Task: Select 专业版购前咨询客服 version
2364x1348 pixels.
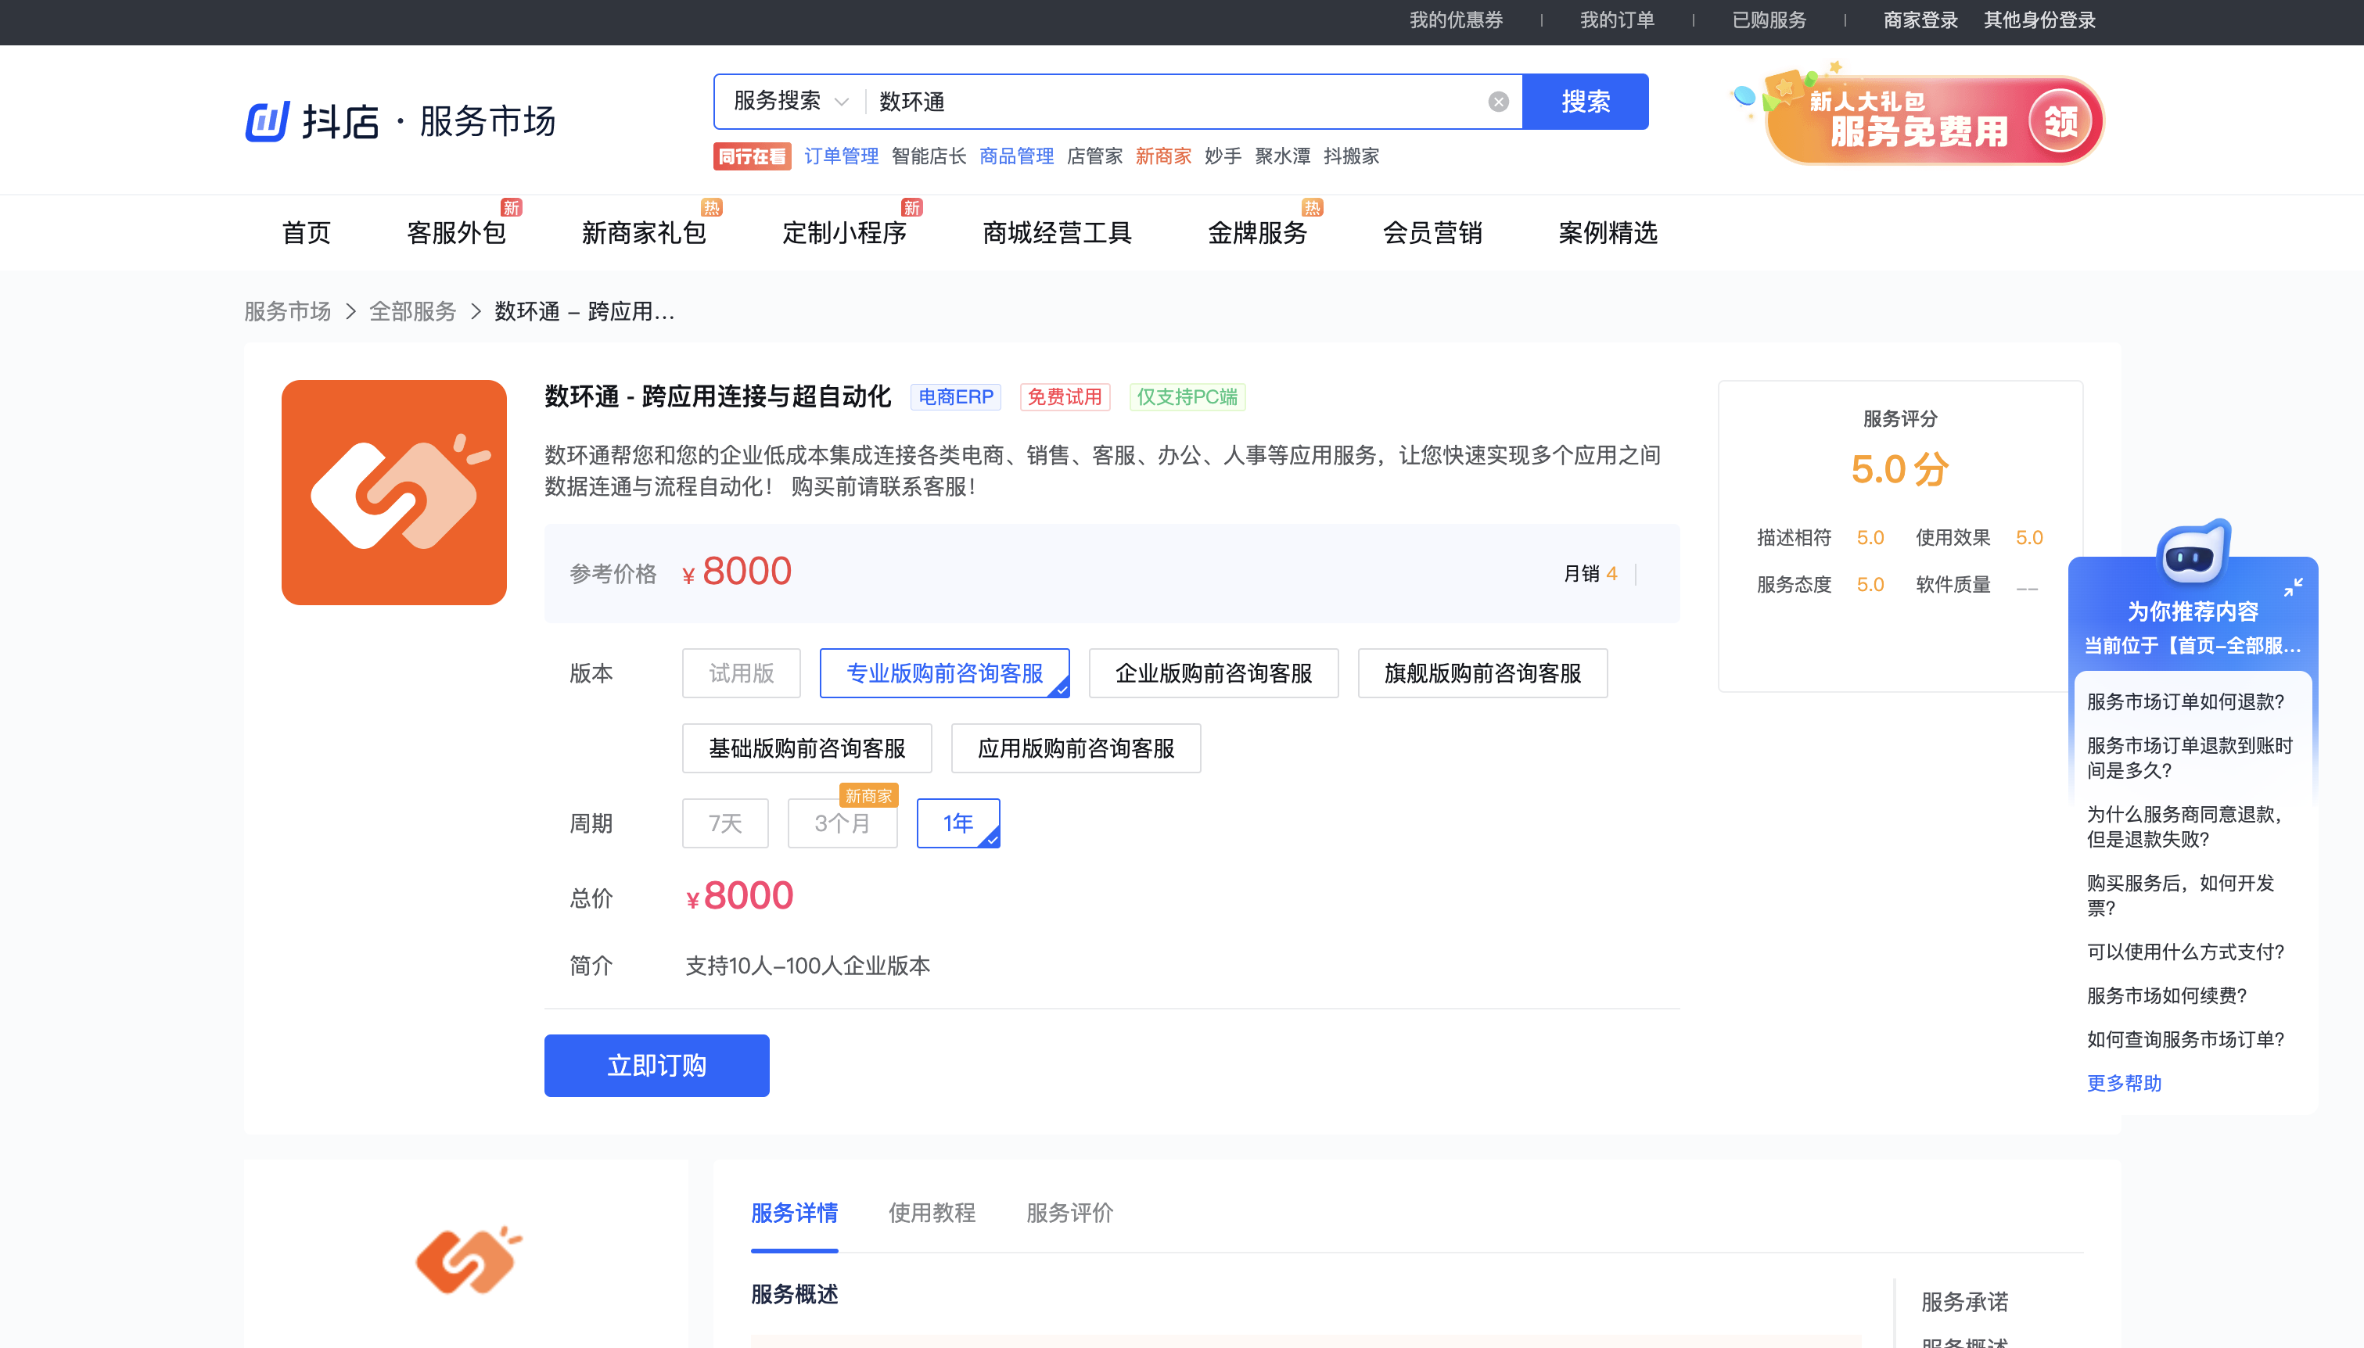Action: click(x=944, y=673)
